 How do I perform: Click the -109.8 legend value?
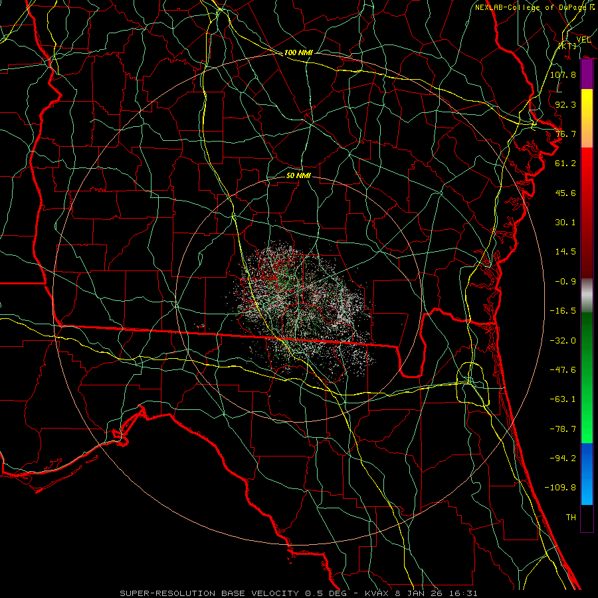click(560, 488)
